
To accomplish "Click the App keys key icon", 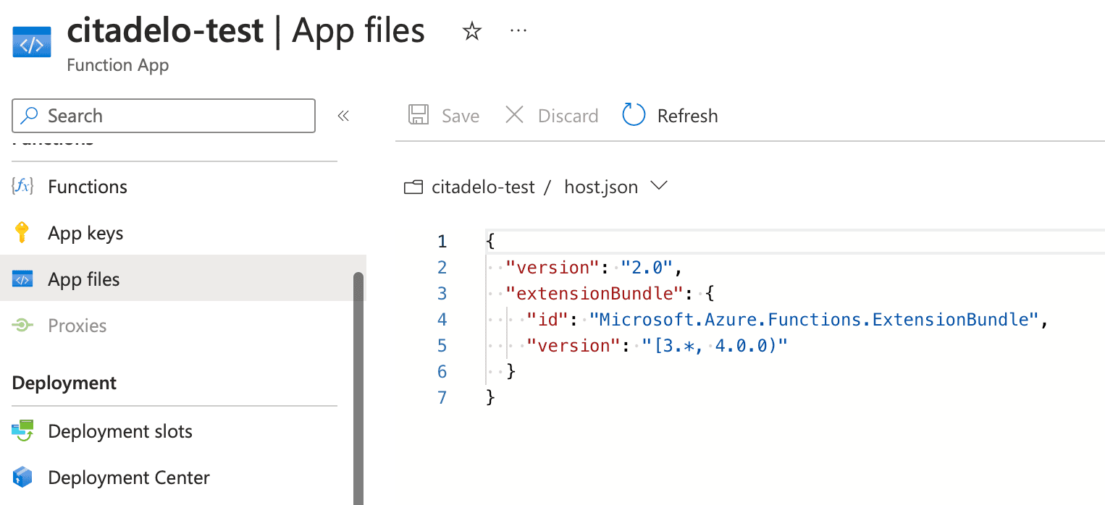I will pyautogui.click(x=22, y=233).
